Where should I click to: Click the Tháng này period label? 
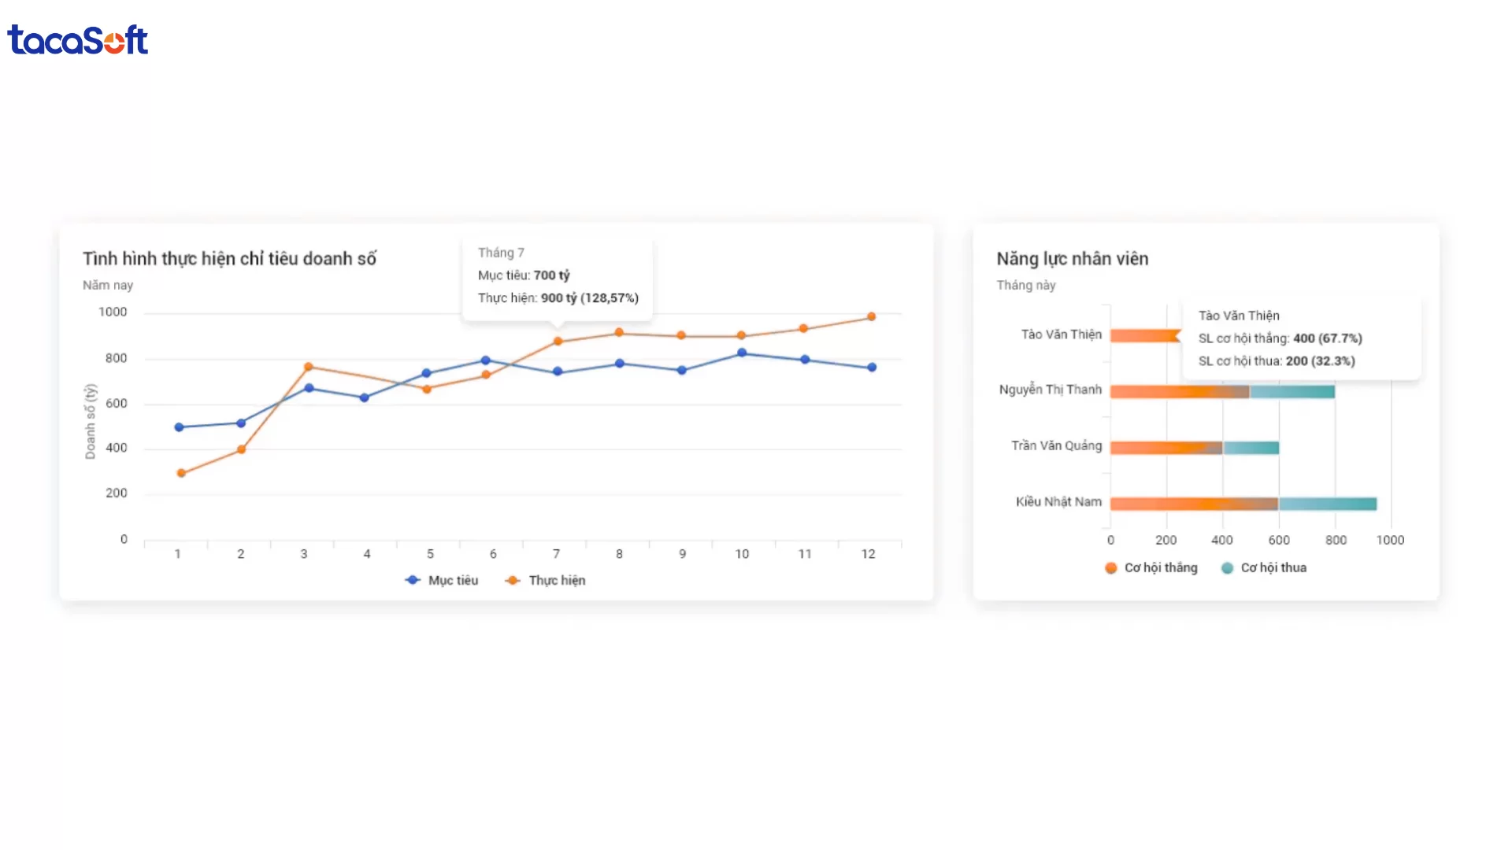[1025, 285]
